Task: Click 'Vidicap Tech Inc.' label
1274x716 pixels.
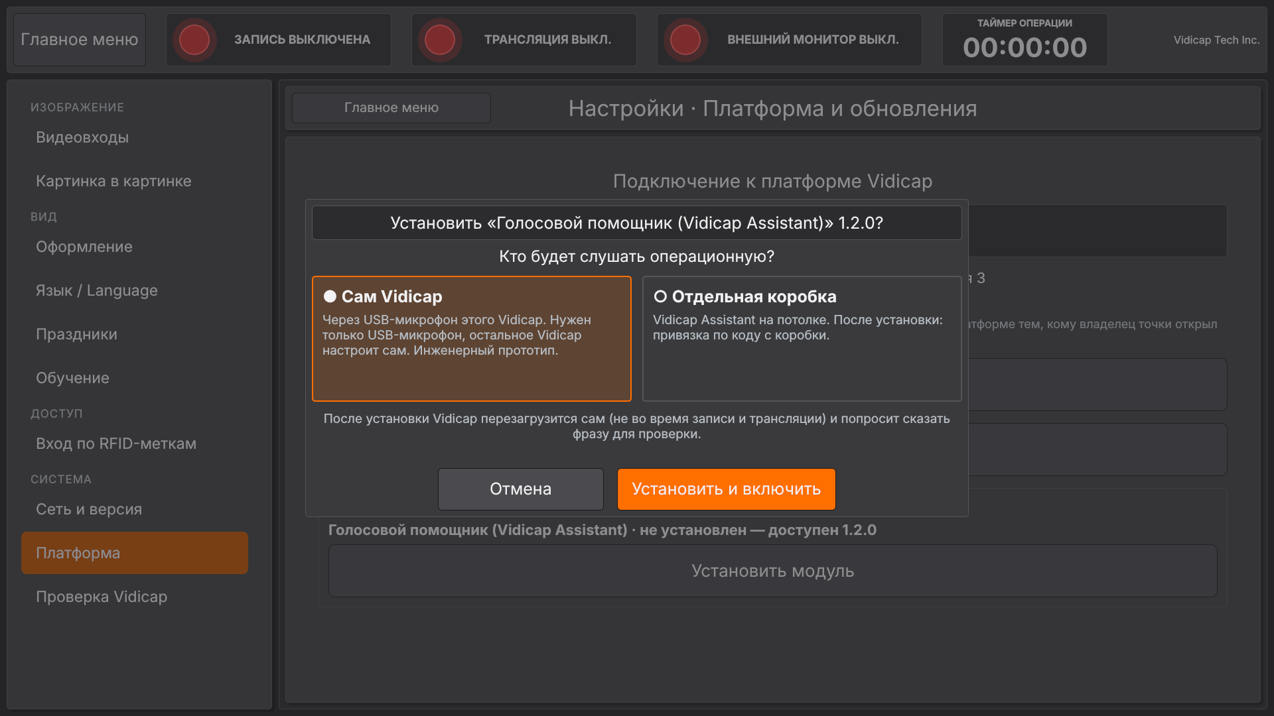Action: pos(1216,40)
